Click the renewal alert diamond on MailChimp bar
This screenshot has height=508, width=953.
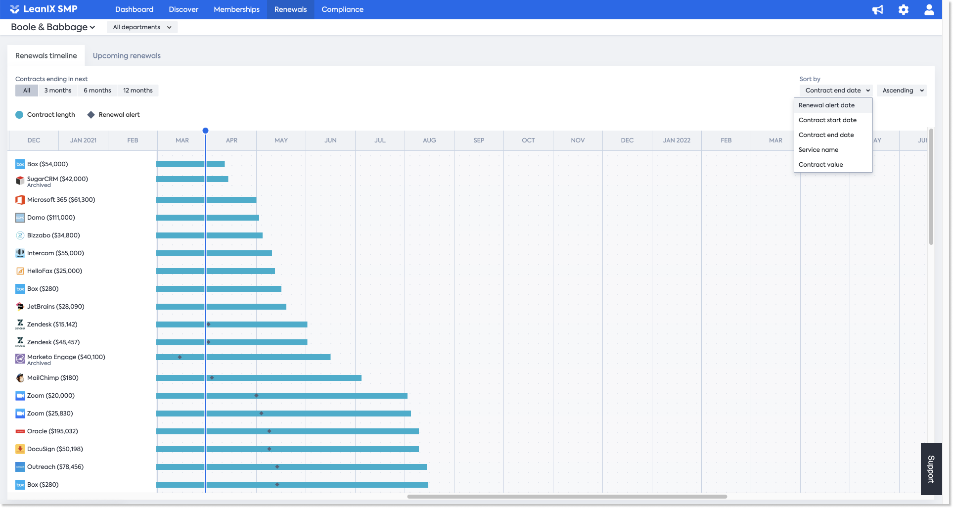(212, 378)
